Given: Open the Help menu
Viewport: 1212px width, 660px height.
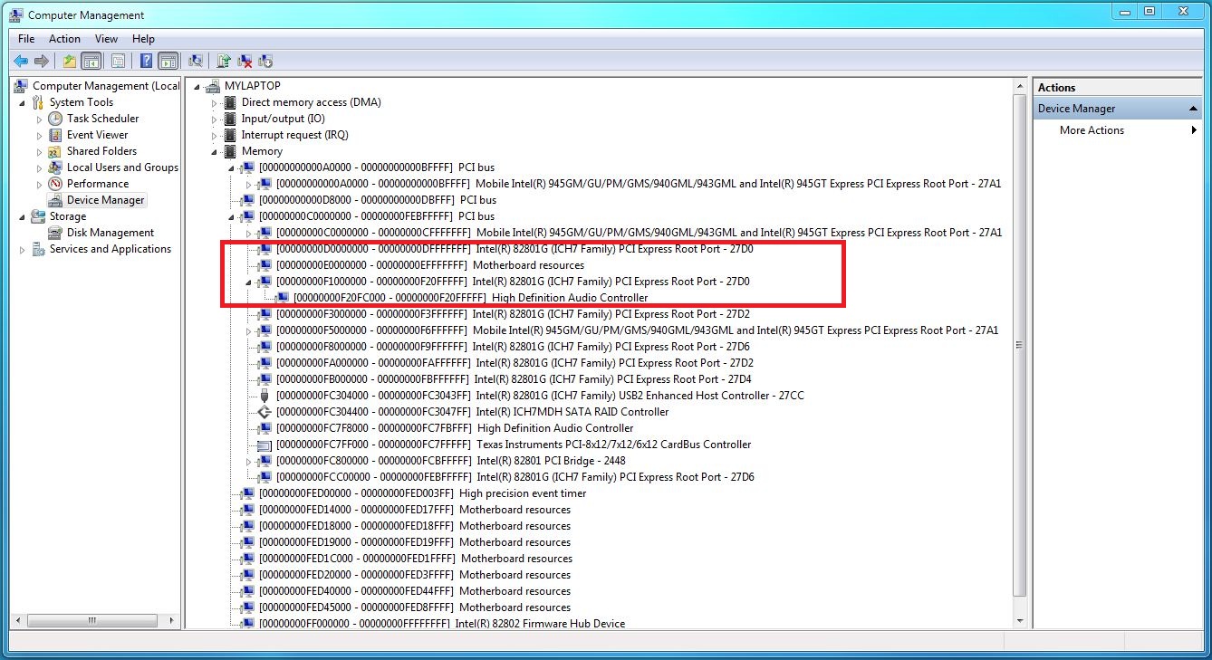Looking at the screenshot, I should click(x=143, y=39).
